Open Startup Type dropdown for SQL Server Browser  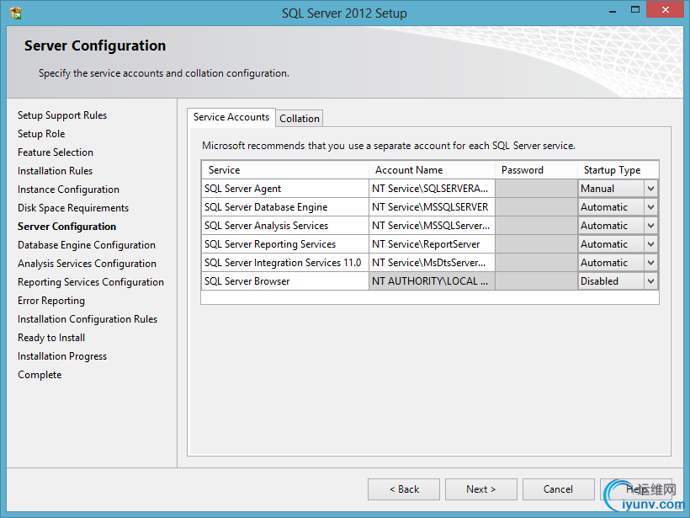(650, 281)
